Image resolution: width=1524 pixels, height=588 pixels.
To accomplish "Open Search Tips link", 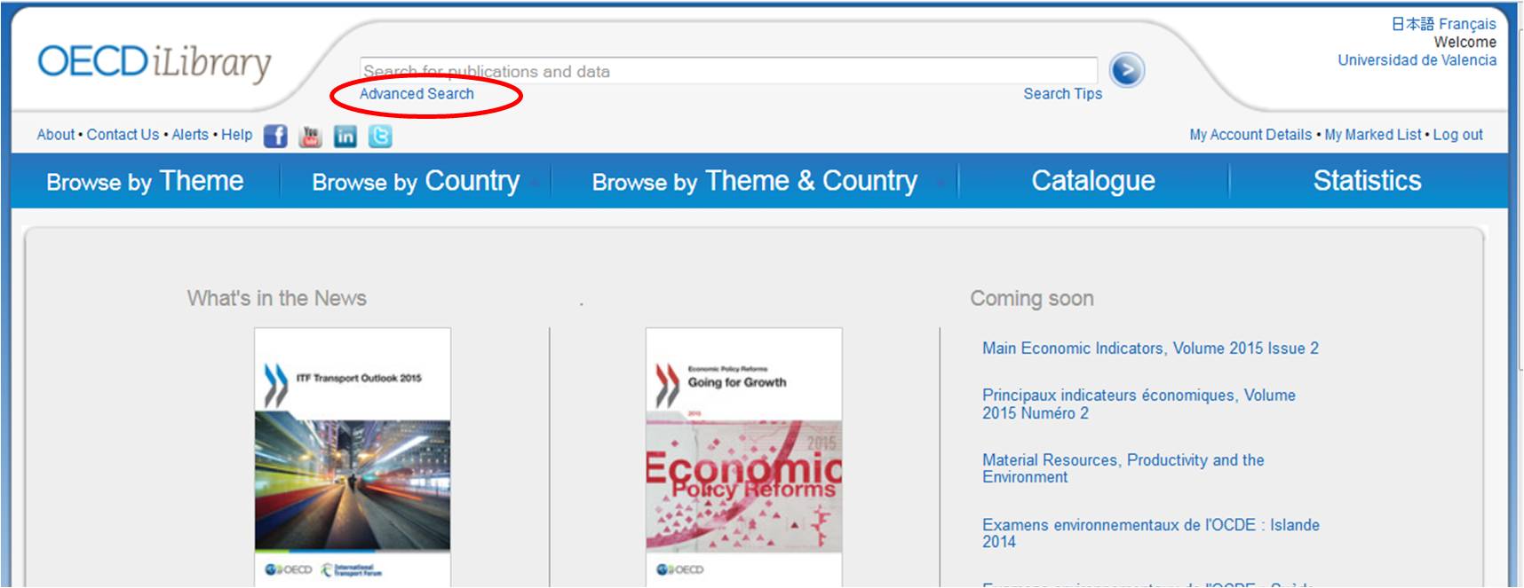I will pos(1062,94).
